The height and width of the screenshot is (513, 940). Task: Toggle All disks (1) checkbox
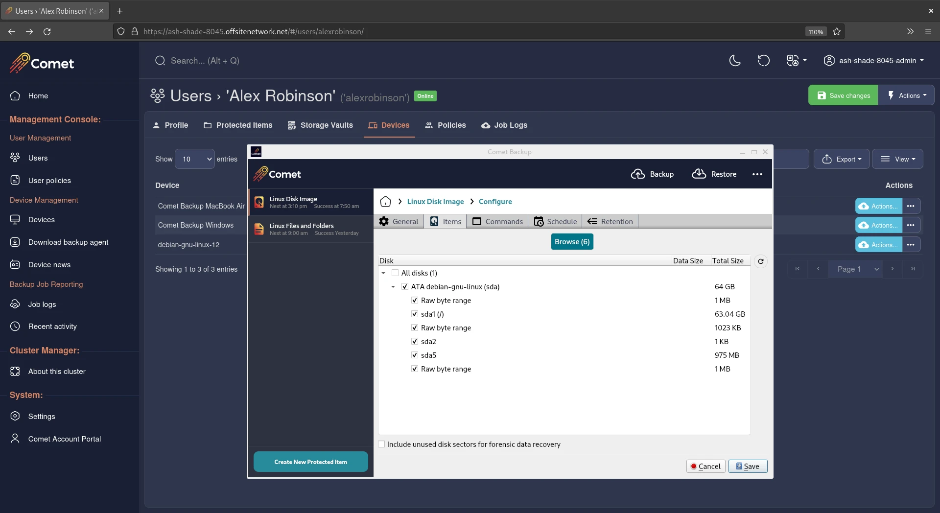tap(395, 273)
